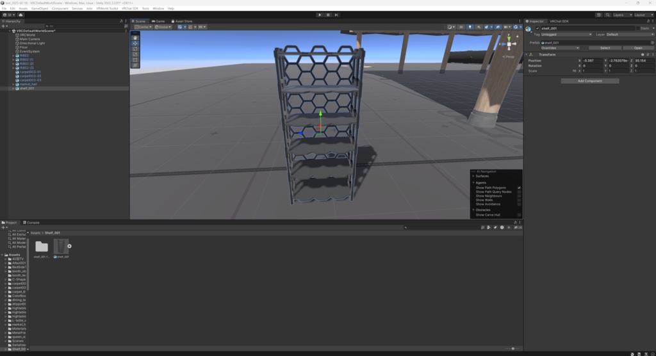The height and width of the screenshot is (356, 656).
Task: Open the Tag Untagged dropdown
Action: tap(566, 35)
